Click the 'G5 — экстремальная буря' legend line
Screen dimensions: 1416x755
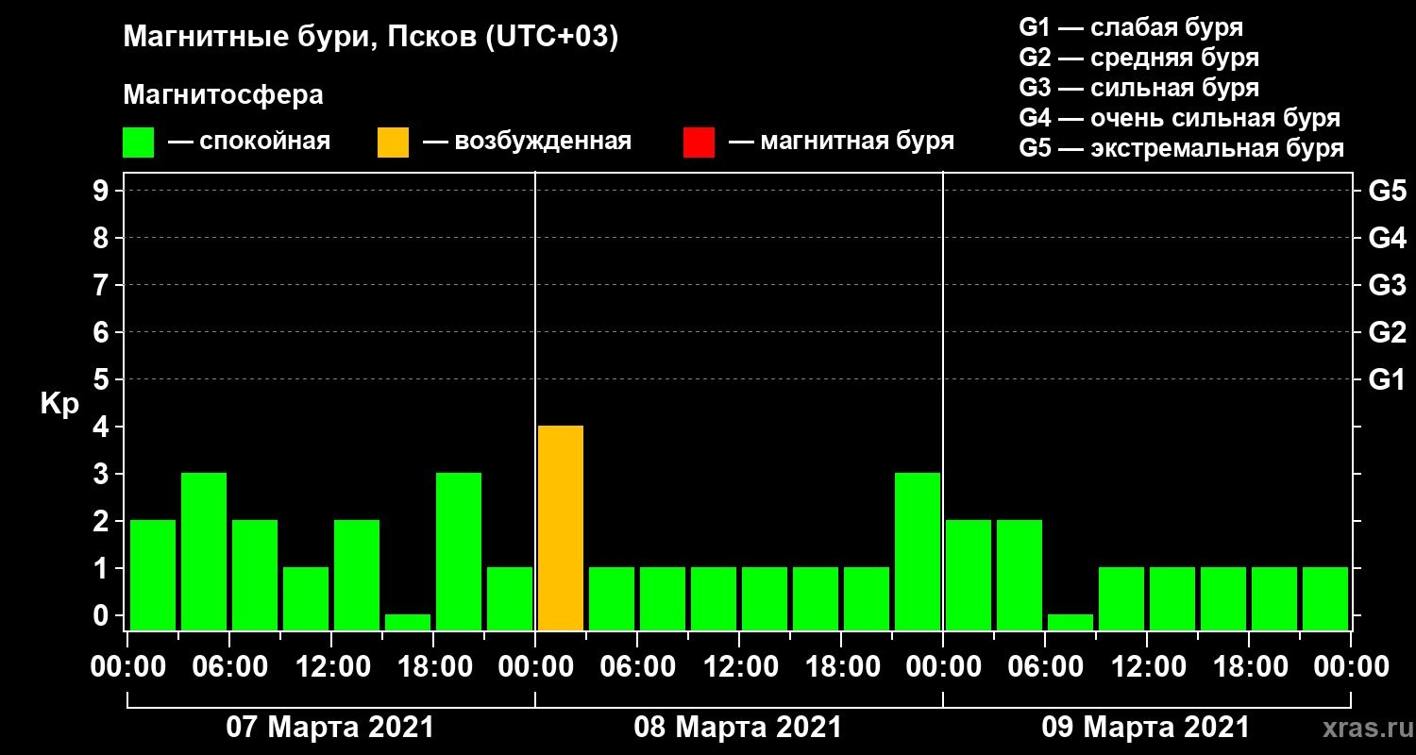pyautogui.click(x=1182, y=149)
